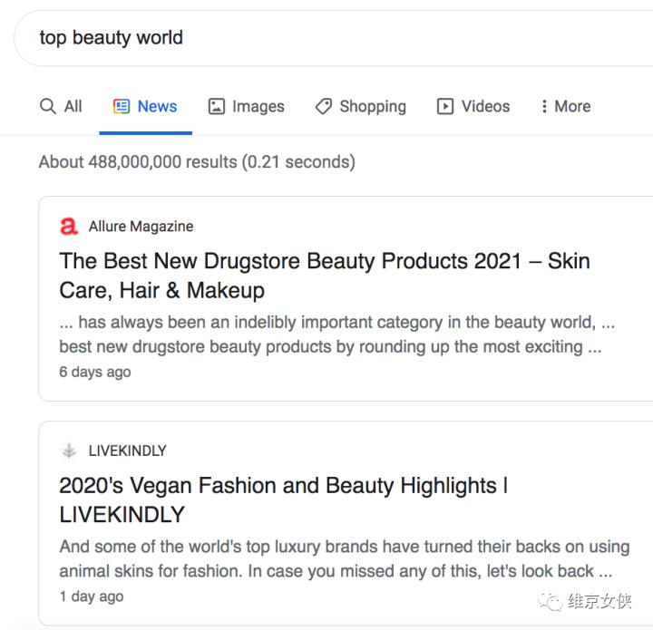Image resolution: width=653 pixels, height=630 pixels.
Task: Open '2020's Vegan Fashion and Beauty Highlights' article
Action: [x=284, y=499]
